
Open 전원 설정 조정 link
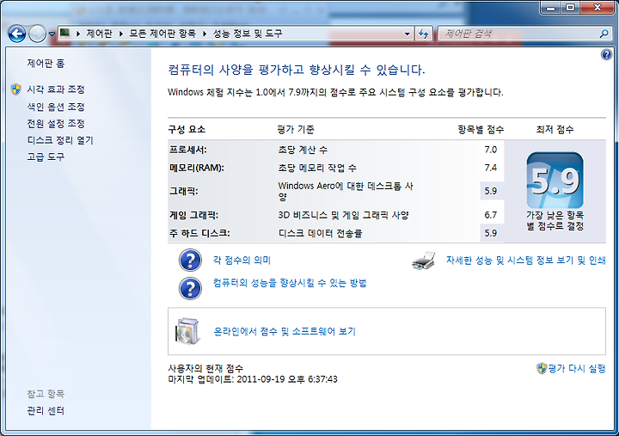pos(56,124)
